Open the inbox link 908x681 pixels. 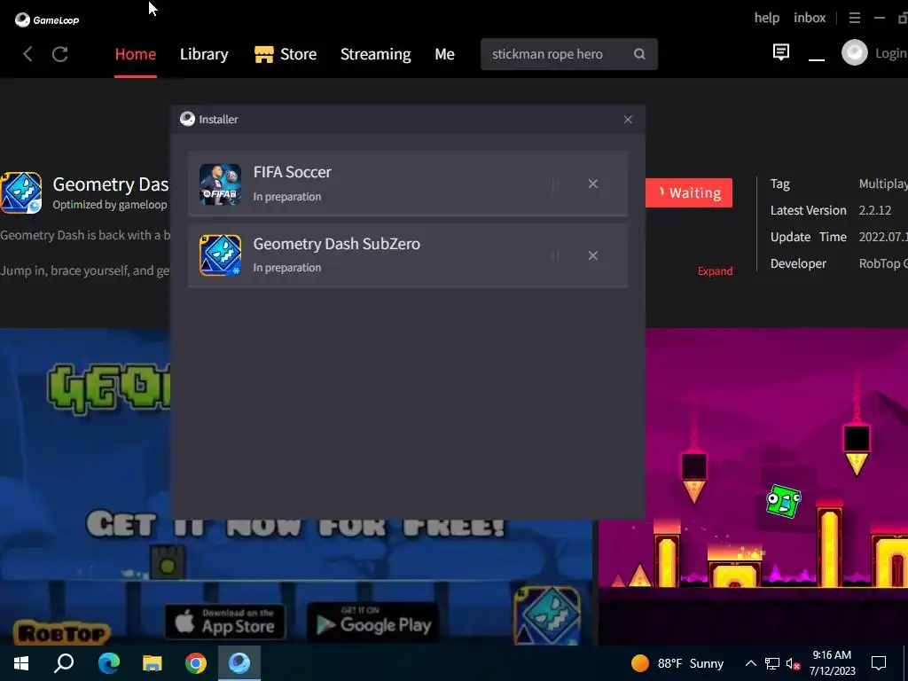click(x=810, y=18)
